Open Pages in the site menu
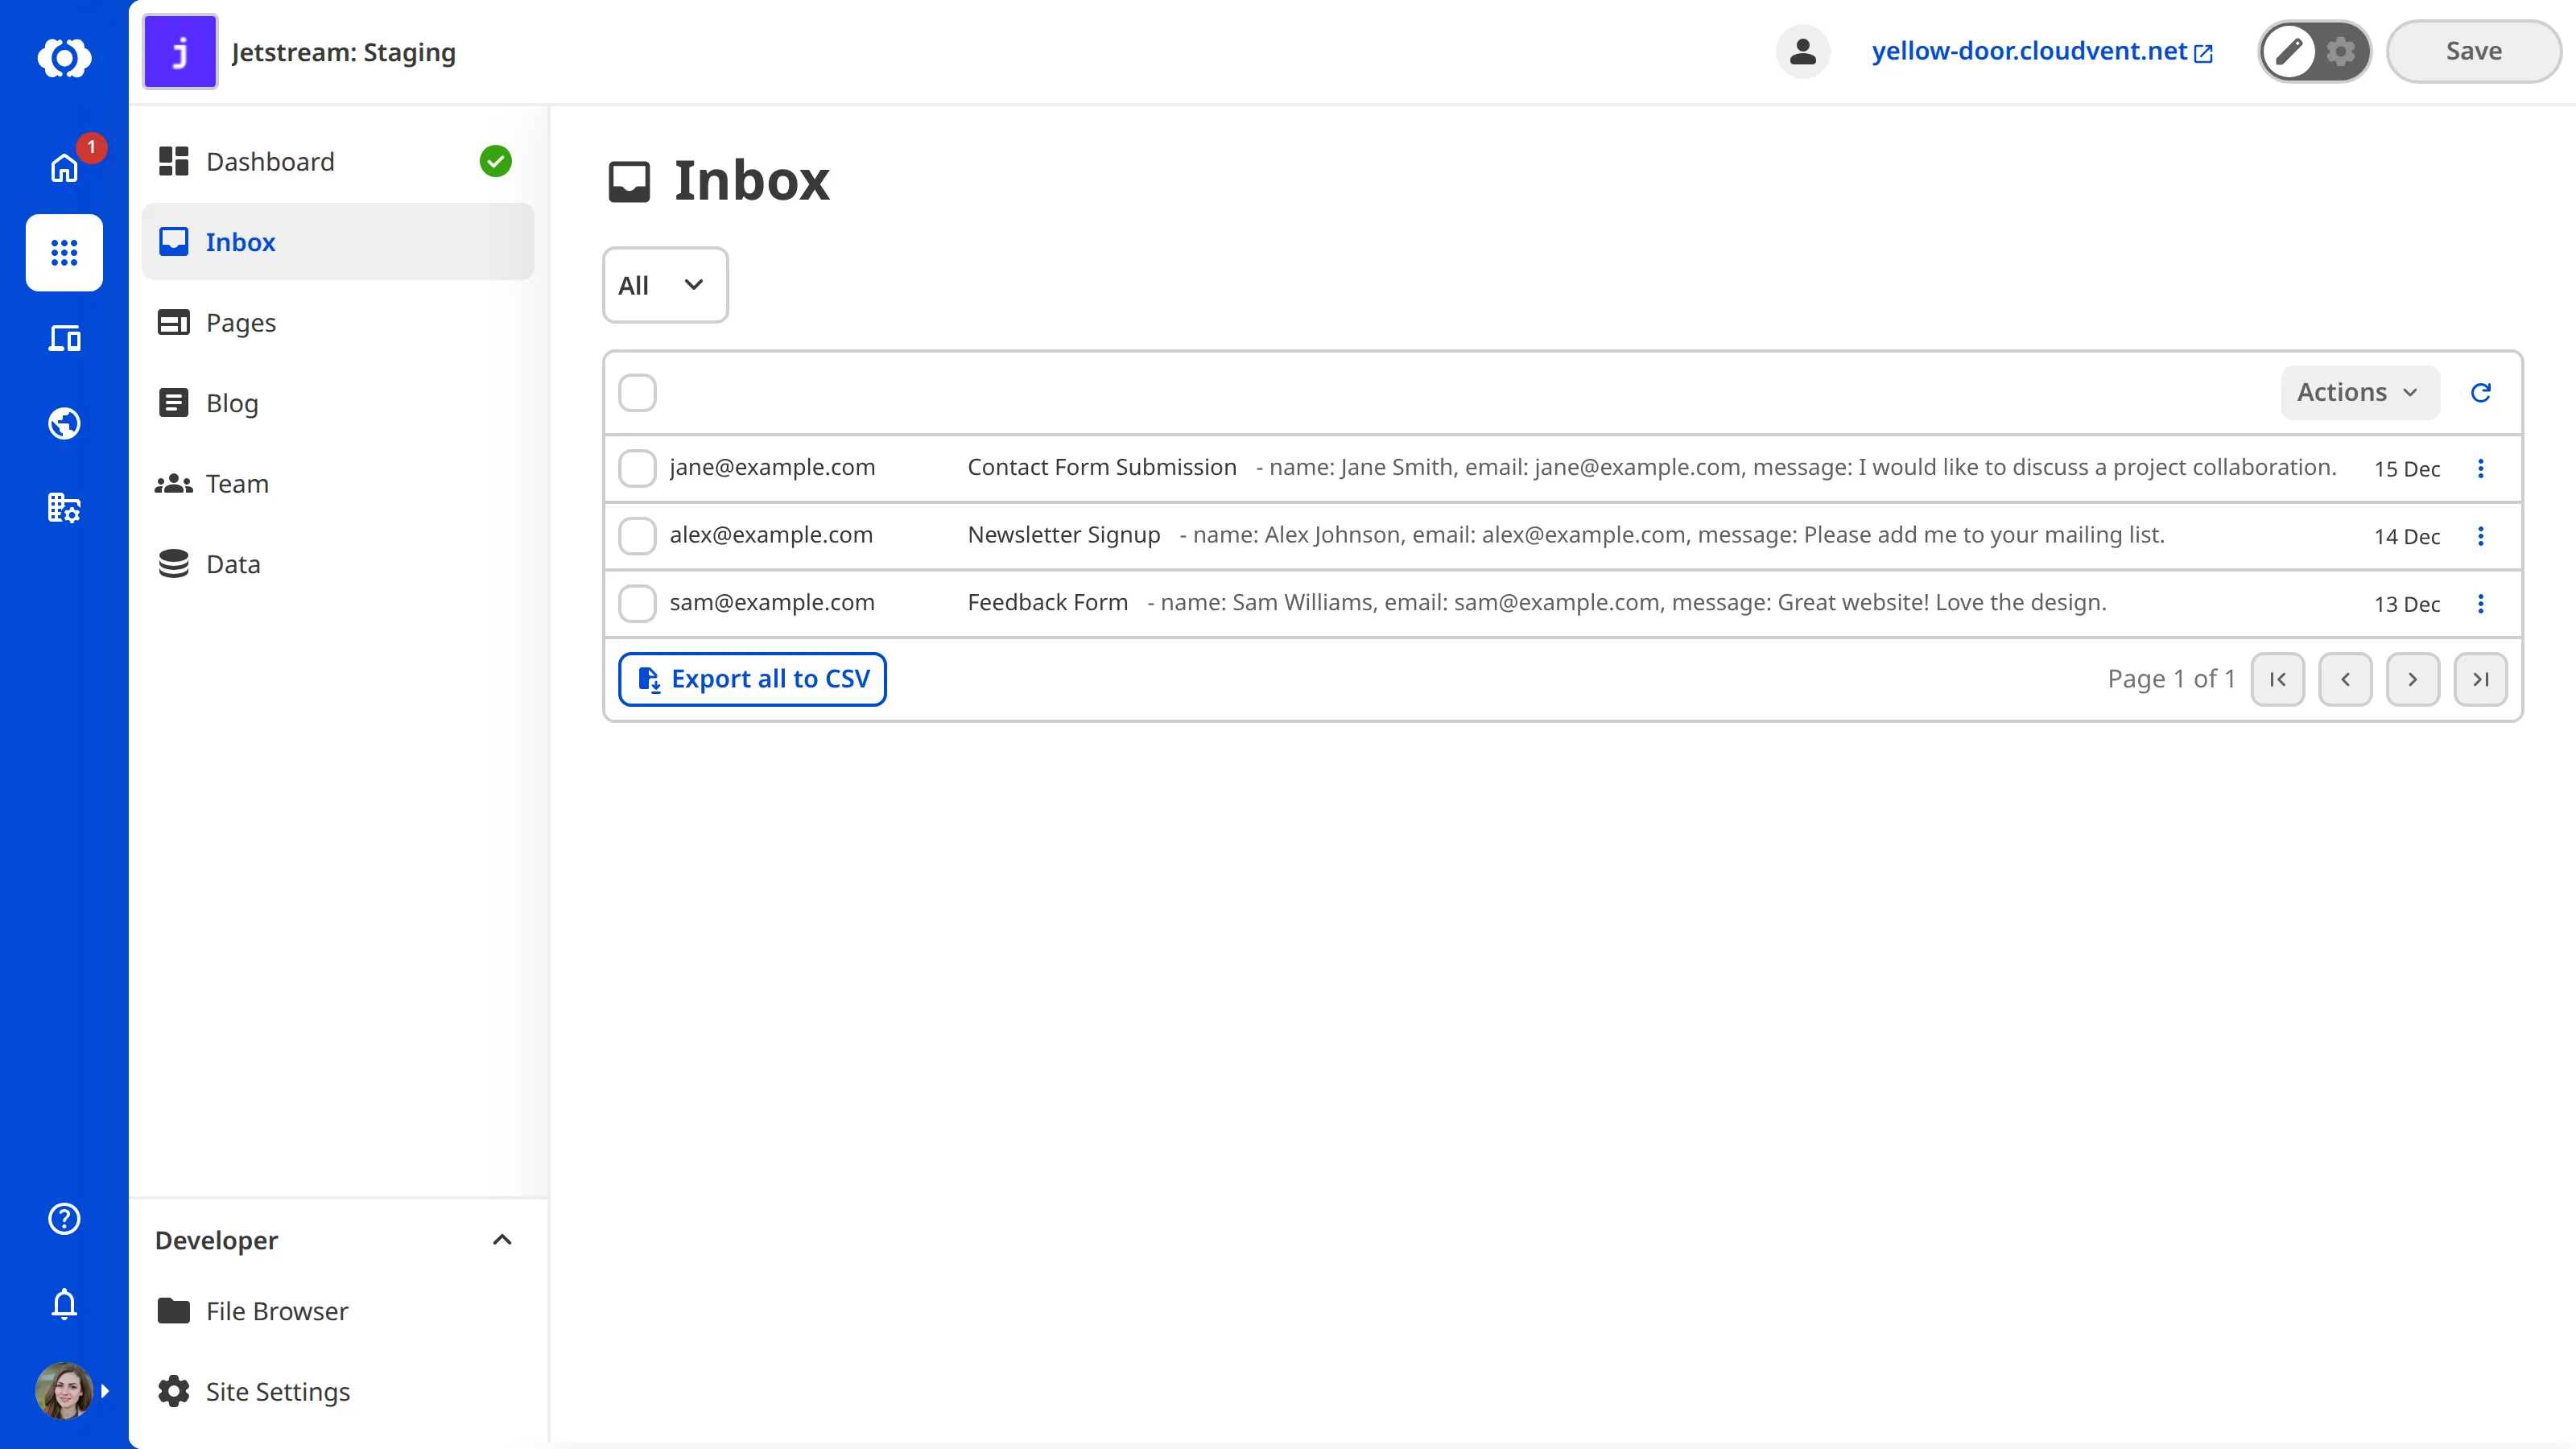Image resolution: width=2576 pixels, height=1449 pixels. tap(338, 322)
